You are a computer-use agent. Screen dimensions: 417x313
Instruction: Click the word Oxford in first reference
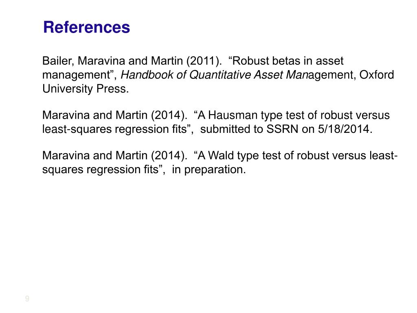[x=377, y=75]
